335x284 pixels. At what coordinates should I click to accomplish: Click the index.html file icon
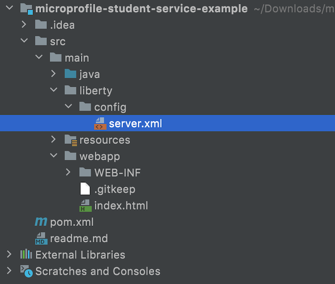click(x=86, y=206)
